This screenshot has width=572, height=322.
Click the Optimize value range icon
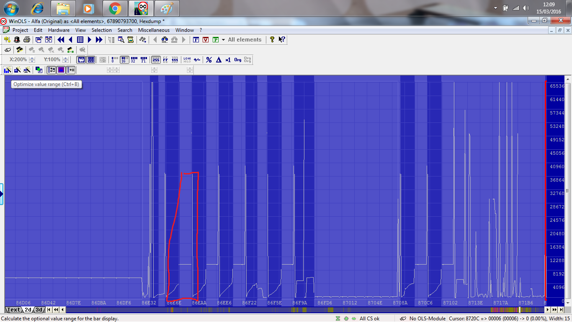tap(7, 70)
